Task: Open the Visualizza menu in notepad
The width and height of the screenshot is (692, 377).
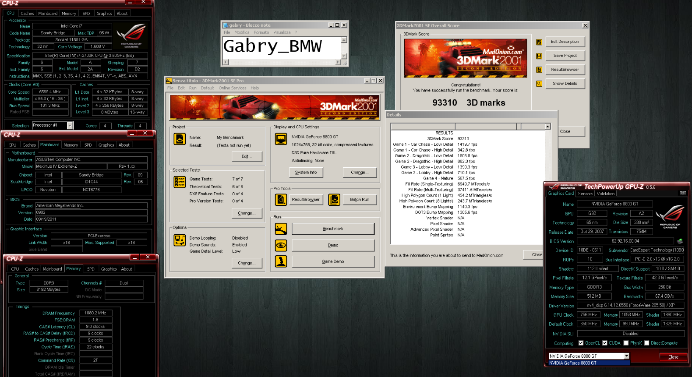Action: coord(282,32)
